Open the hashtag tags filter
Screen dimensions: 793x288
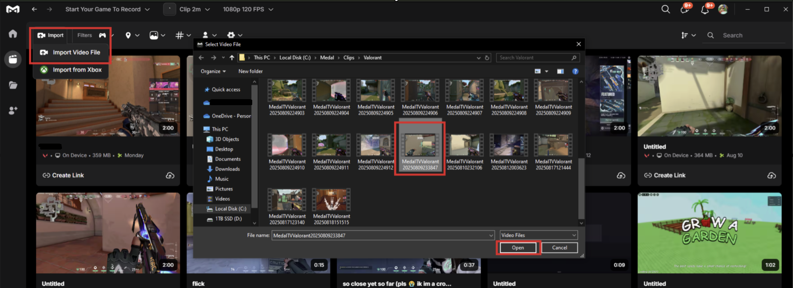click(183, 35)
